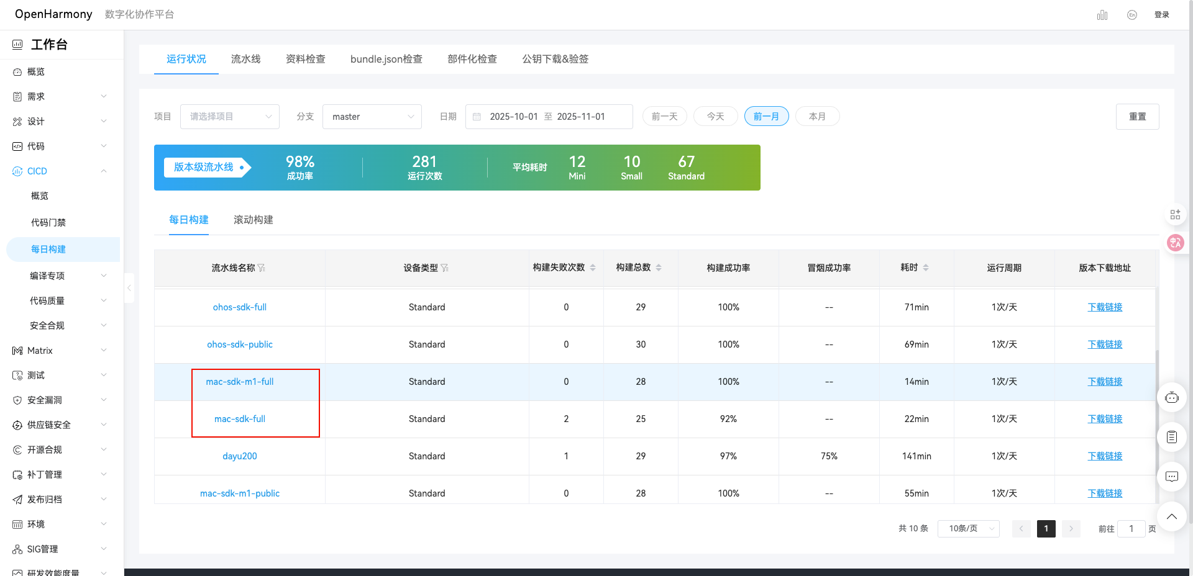The image size is (1193, 576).
Task: Switch language with the En globe icon
Action: point(1132,15)
